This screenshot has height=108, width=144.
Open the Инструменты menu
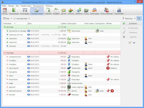38,6
